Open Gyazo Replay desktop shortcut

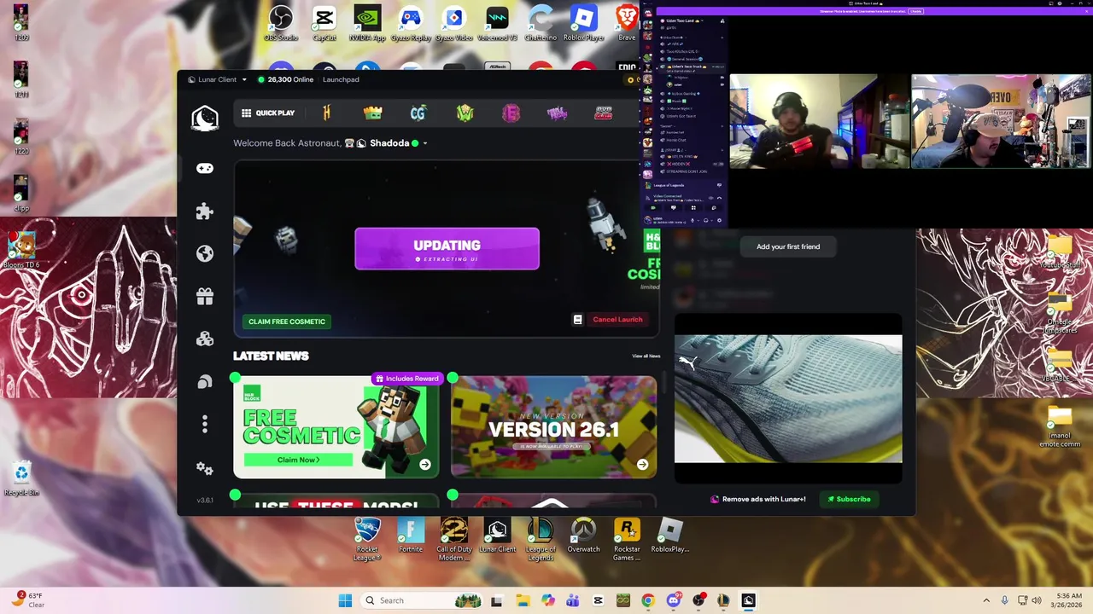[411, 23]
